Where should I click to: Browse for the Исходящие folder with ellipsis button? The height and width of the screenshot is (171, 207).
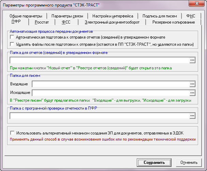pos(192,93)
